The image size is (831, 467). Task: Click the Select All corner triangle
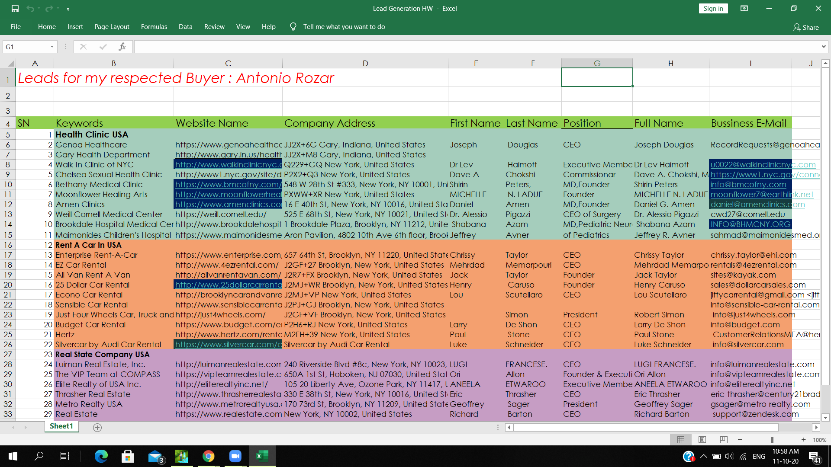[11, 64]
